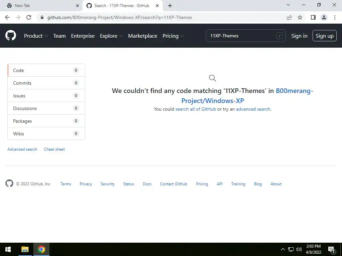Open the notification center icon

331,250
